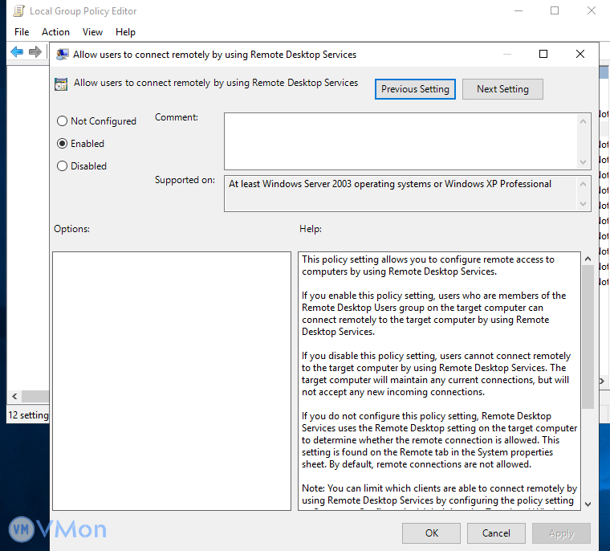Select the Disabled radio button
610x551 pixels.
[x=63, y=166]
